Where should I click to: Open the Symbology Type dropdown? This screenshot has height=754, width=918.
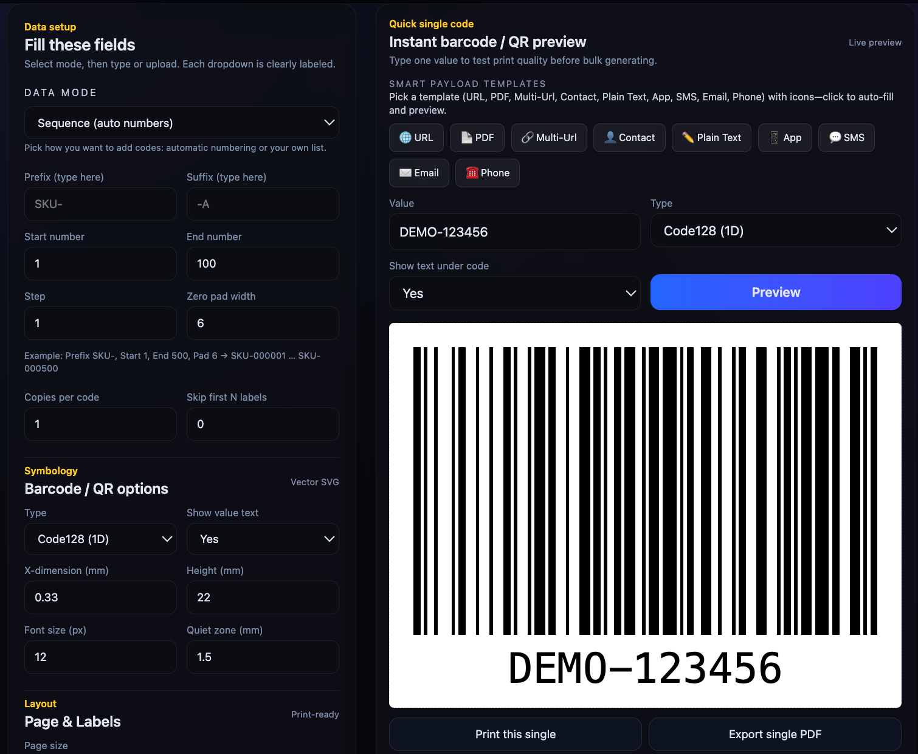(100, 539)
